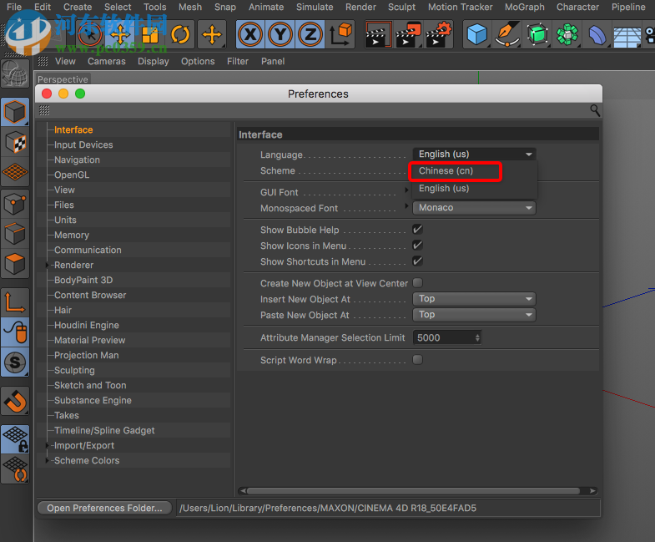Select the Scale tool icon
Viewport: 655px width, 542px height.
pyautogui.click(x=150, y=34)
